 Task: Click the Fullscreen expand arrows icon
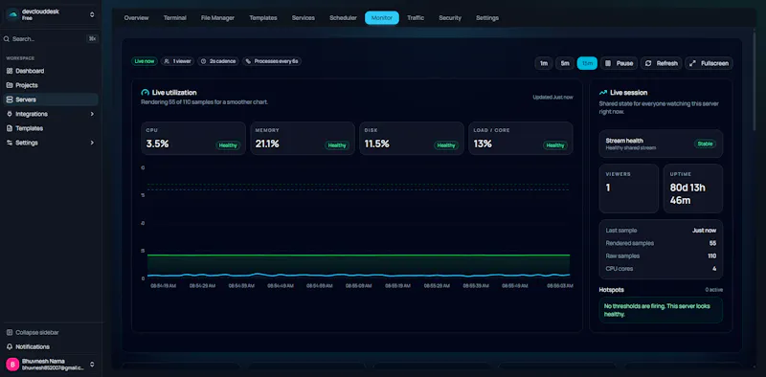click(x=692, y=63)
